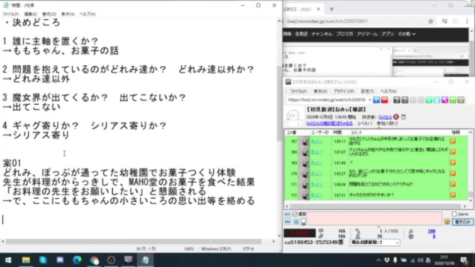The height and width of the screenshot is (267, 475).
Task: Open comment viewer ファイル(F) menu
Action: coord(298,91)
